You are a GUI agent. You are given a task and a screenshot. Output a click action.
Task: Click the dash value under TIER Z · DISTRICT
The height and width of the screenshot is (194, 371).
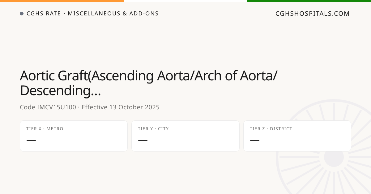(x=255, y=140)
